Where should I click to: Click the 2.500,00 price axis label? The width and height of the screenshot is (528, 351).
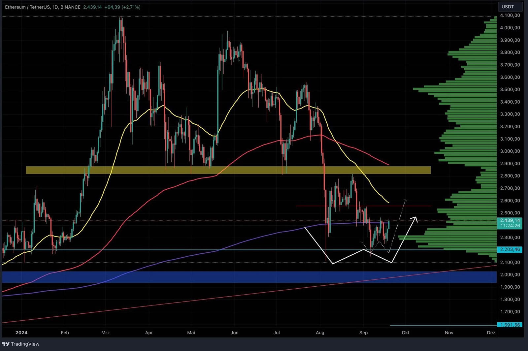pyautogui.click(x=510, y=213)
